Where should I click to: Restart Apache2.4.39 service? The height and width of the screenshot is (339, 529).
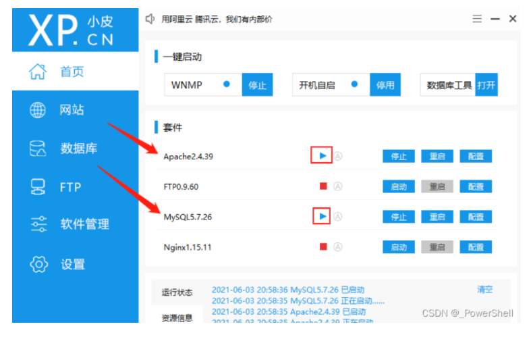[x=437, y=157]
